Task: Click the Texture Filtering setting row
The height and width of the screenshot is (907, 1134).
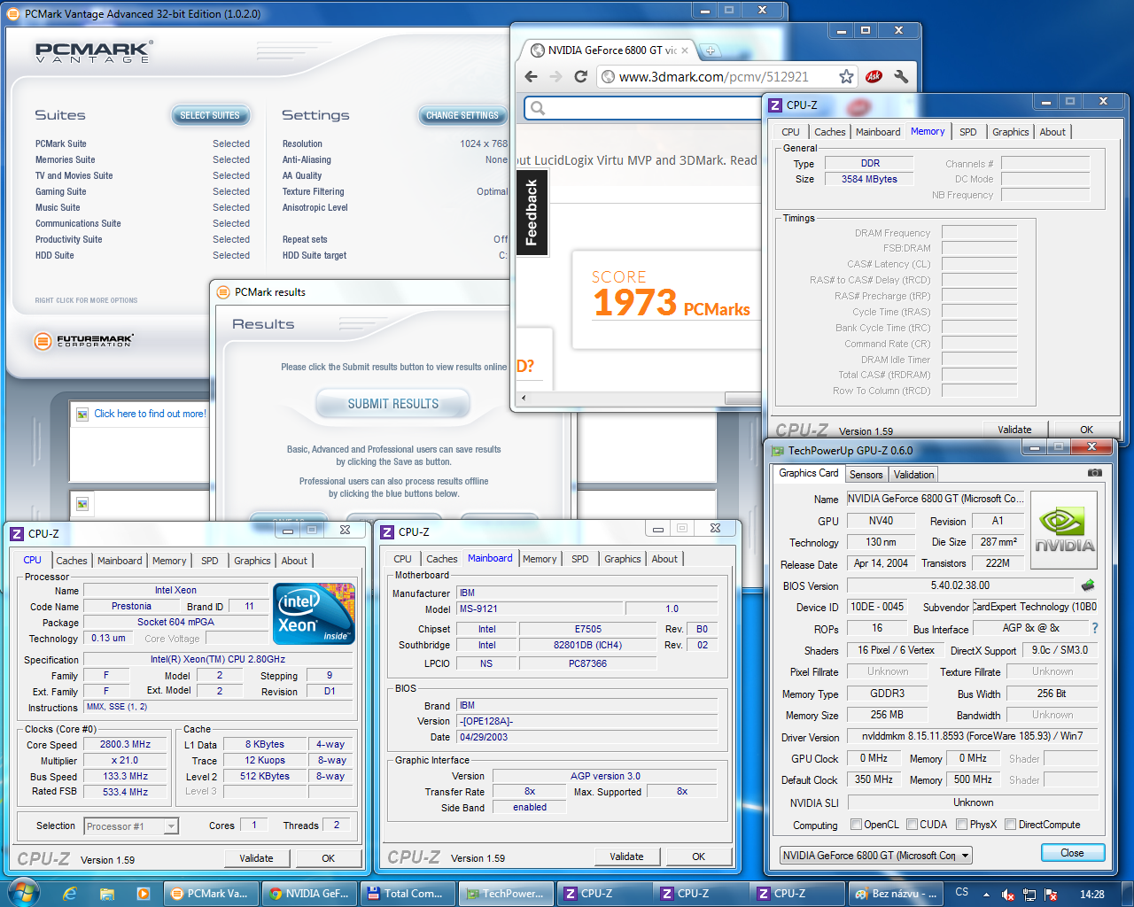Action: pyautogui.click(x=395, y=191)
